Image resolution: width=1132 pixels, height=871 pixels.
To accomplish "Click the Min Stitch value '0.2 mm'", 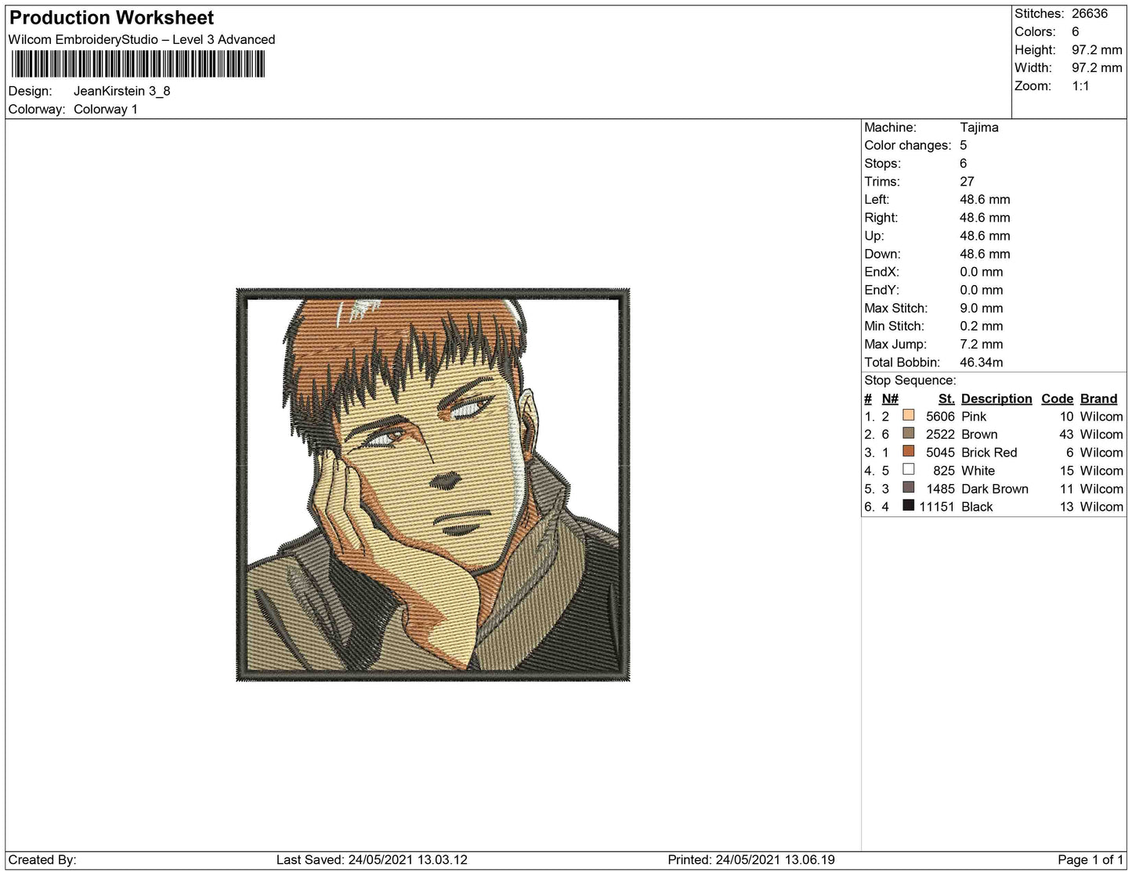I will (982, 326).
